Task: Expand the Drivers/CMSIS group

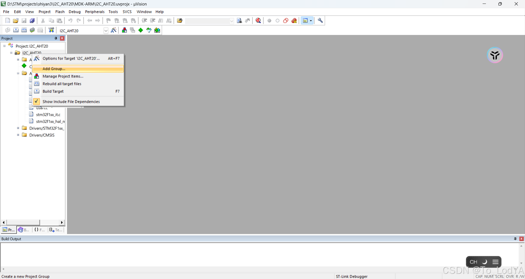Action: pyautogui.click(x=18, y=135)
